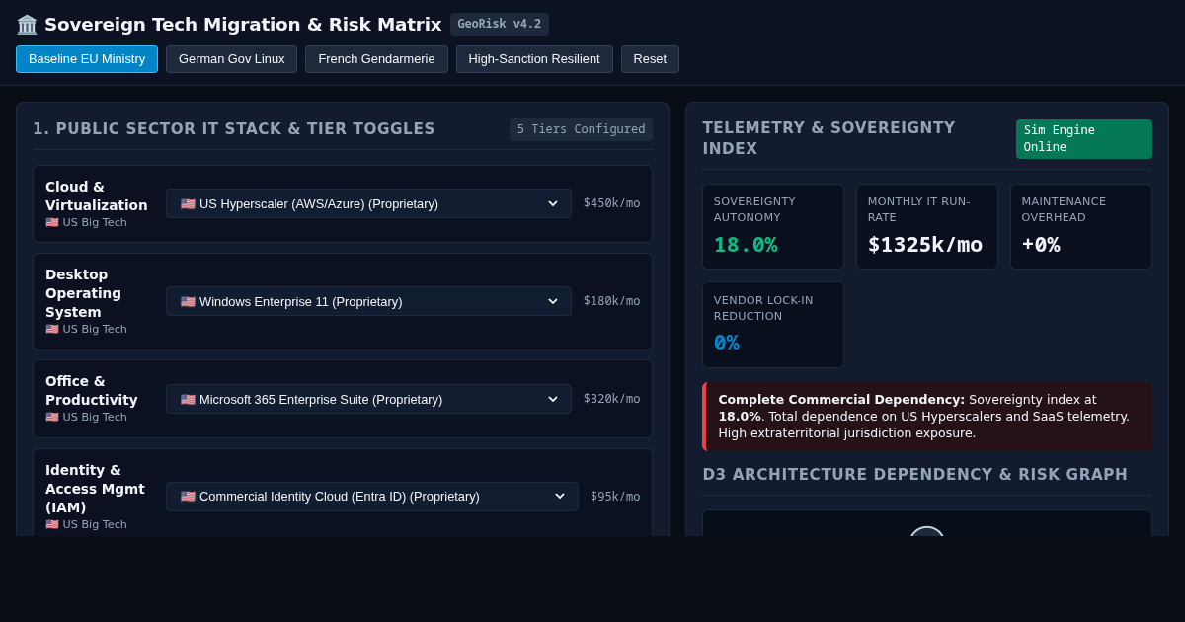
Task: Click Vendor Lock-In Reduction 0% value
Action: pyautogui.click(x=727, y=343)
